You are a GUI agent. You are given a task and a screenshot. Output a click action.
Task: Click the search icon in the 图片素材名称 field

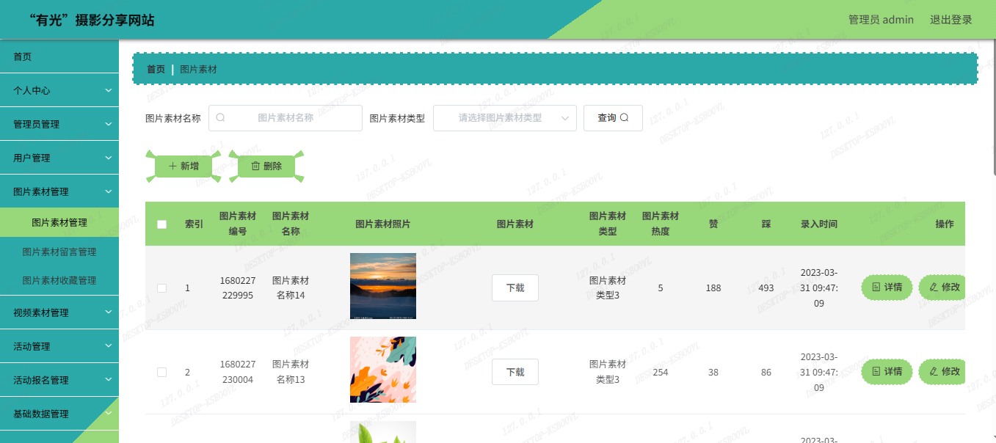[220, 118]
